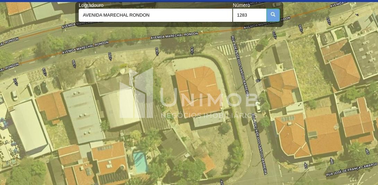
Task: Select lot number 1261 on the map
Action: pos(192,50)
